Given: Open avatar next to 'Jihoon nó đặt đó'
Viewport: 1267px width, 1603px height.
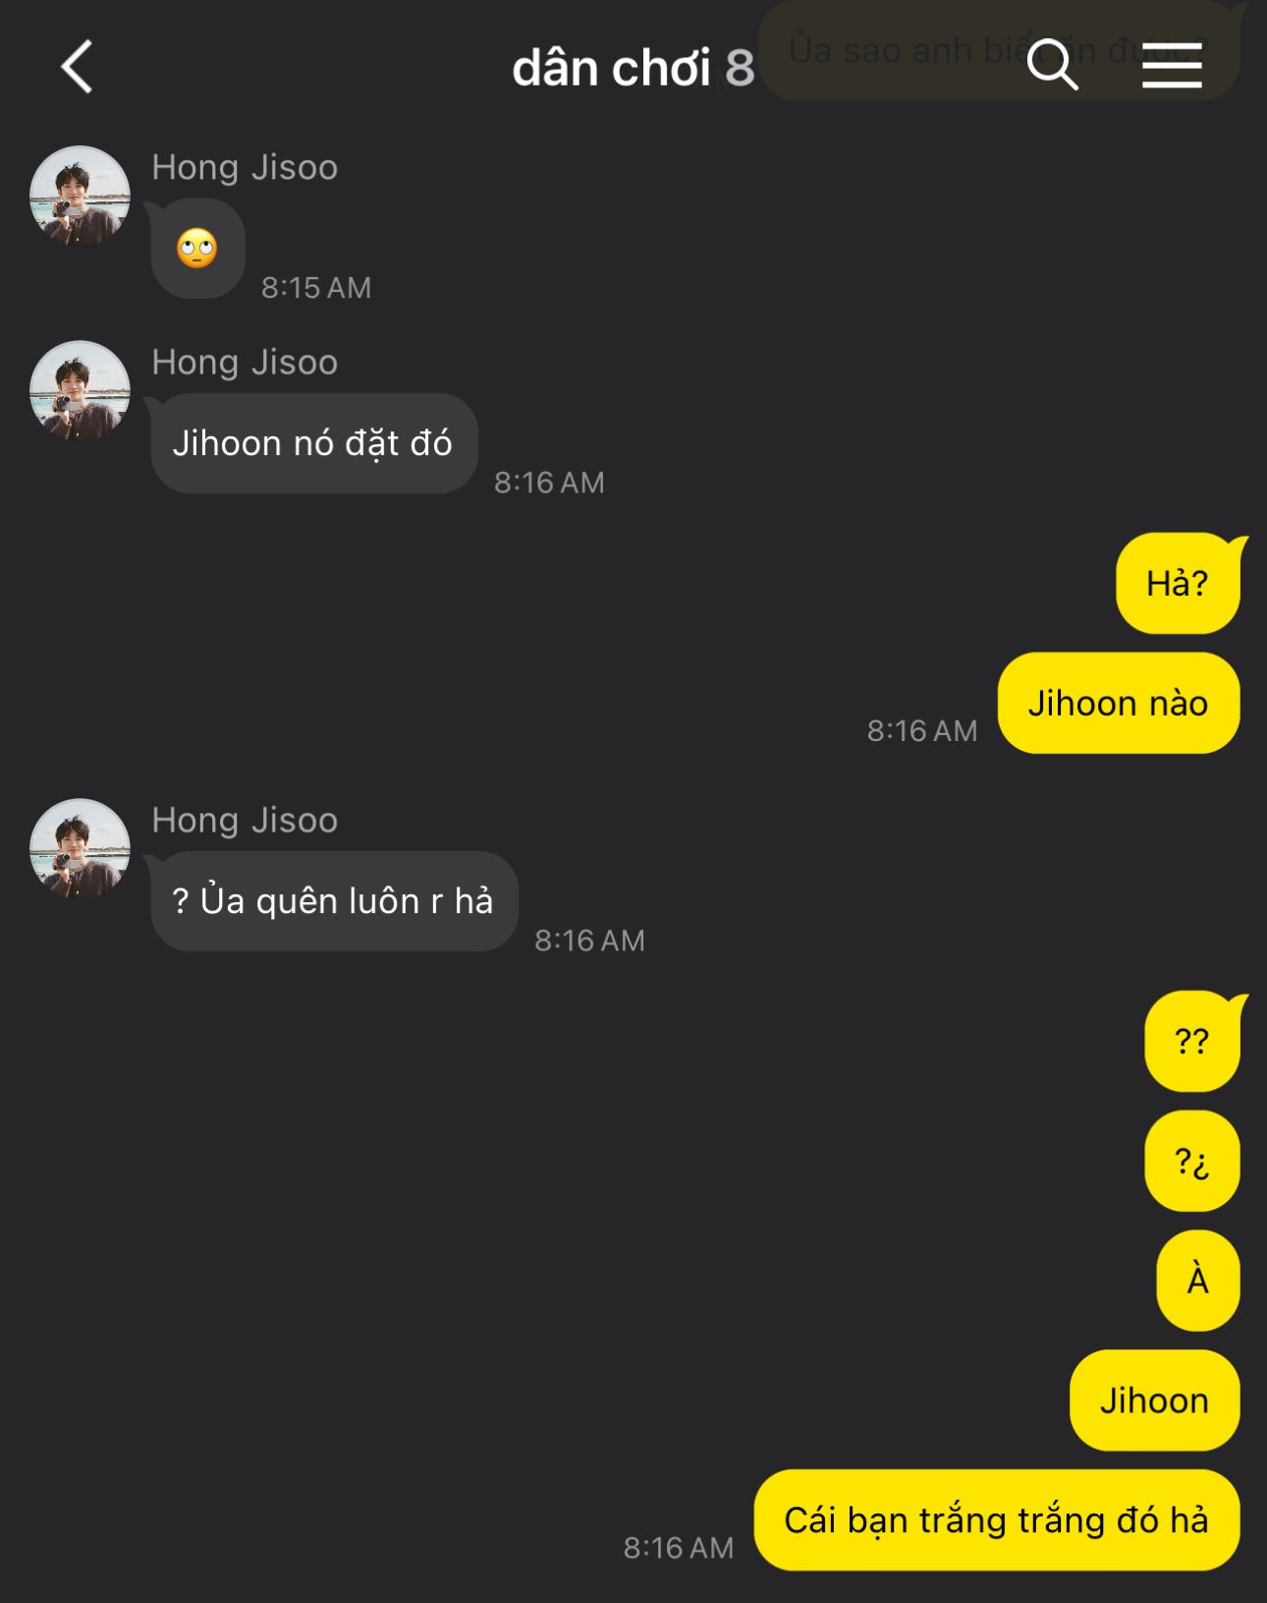Looking at the screenshot, I should 80,390.
